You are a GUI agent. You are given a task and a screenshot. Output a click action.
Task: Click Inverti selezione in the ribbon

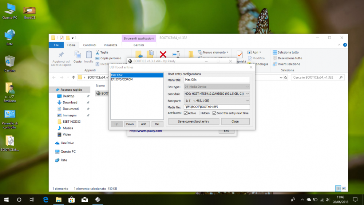tap(286, 64)
